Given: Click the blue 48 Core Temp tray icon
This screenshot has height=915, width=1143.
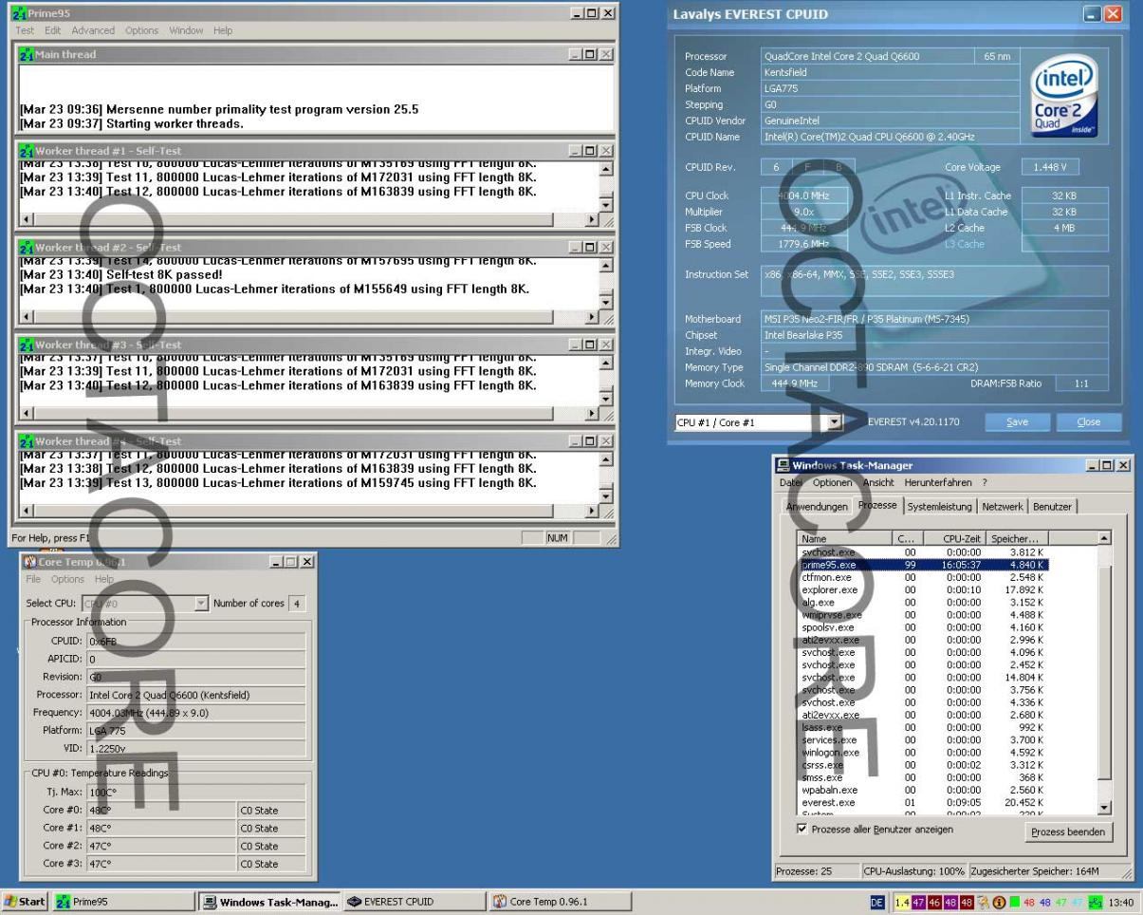Looking at the screenshot, I should [1045, 903].
